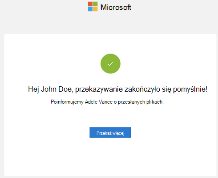Click the green checkmark success icon

click(110, 64)
